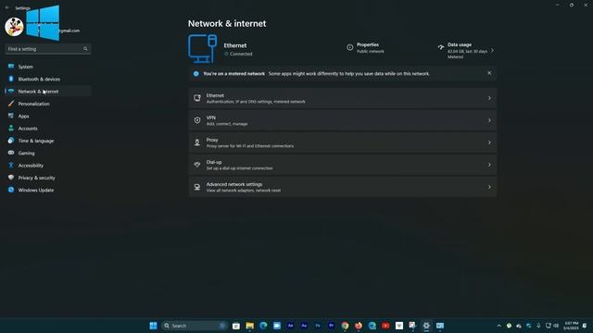
Task: Open File Explorer from the taskbar
Action: point(249,326)
